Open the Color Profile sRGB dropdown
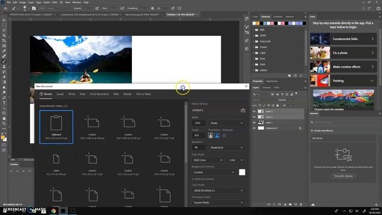Screen dimensions: 382x215 [x=218, y=191]
